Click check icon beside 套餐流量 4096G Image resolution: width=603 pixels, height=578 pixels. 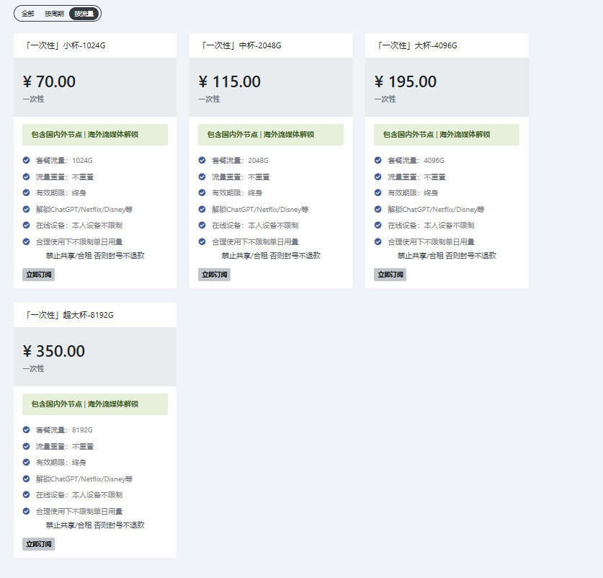378,160
